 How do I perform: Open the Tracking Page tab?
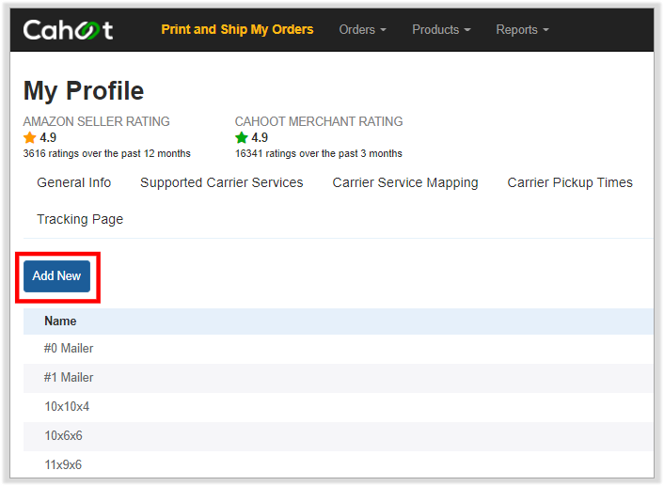pos(80,219)
